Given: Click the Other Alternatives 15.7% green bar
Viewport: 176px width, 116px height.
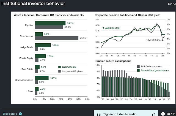Looking at the screenshot, I should click(42, 78).
